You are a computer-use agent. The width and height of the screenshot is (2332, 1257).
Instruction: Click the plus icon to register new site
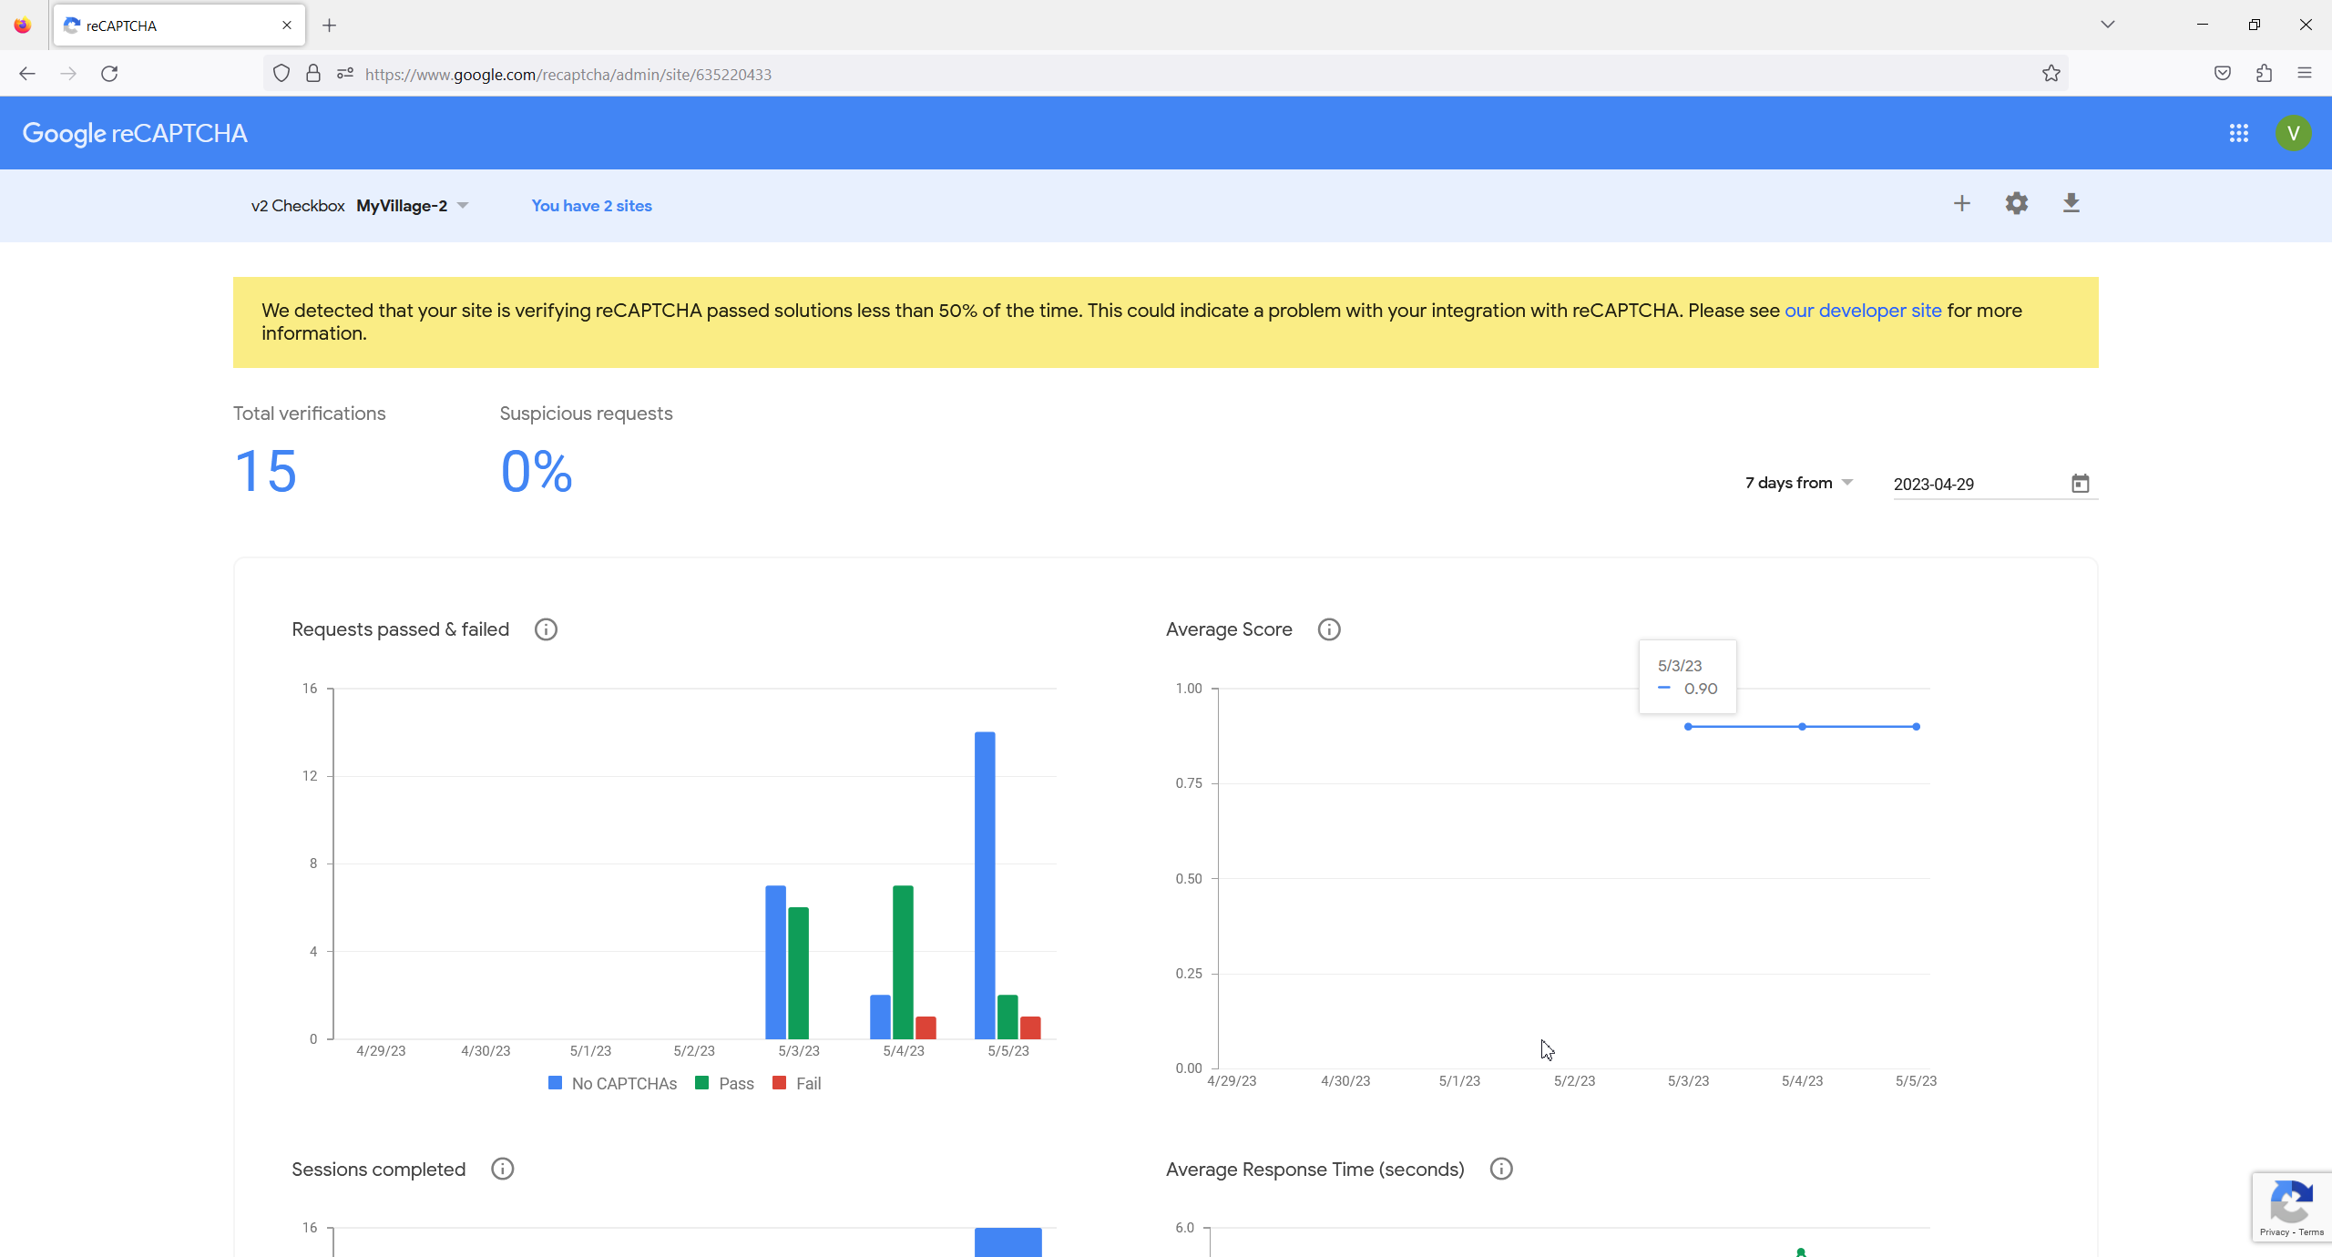pyautogui.click(x=1961, y=203)
